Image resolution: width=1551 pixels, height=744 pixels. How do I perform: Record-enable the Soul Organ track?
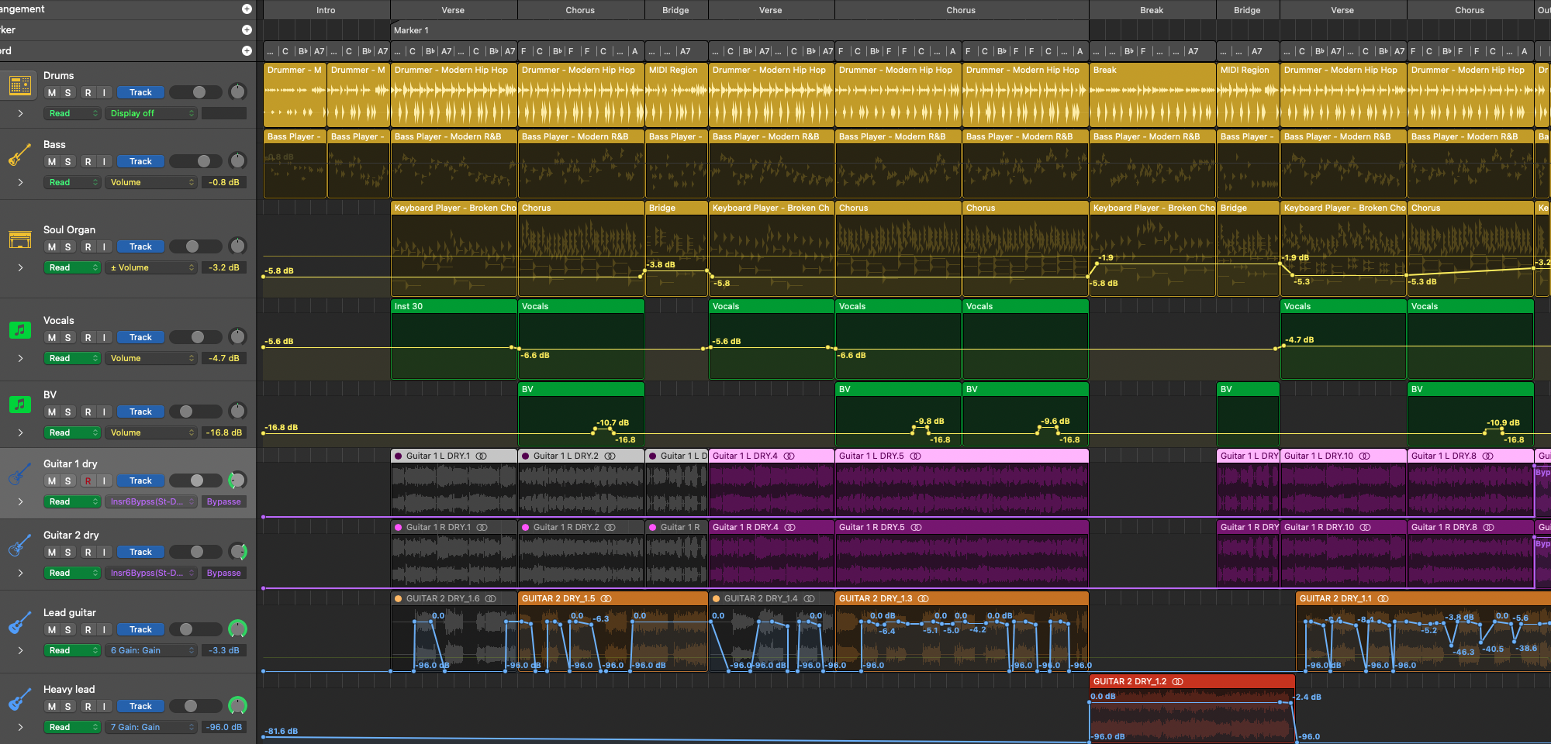88,247
